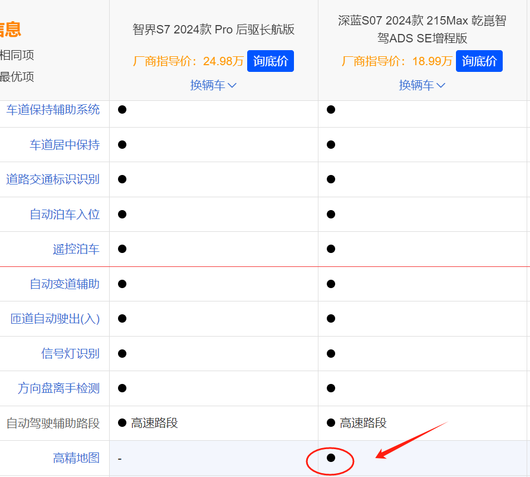This screenshot has height=477, width=530.
Task: Select 自动泊车入位 dot in 深蓝S07 column
Action: coord(331,215)
